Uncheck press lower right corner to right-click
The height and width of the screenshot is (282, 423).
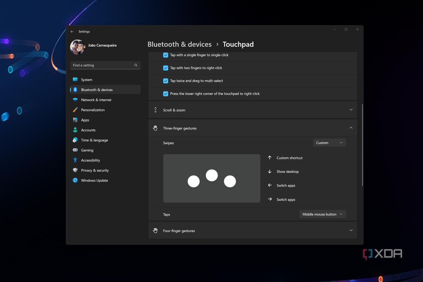tap(165, 94)
